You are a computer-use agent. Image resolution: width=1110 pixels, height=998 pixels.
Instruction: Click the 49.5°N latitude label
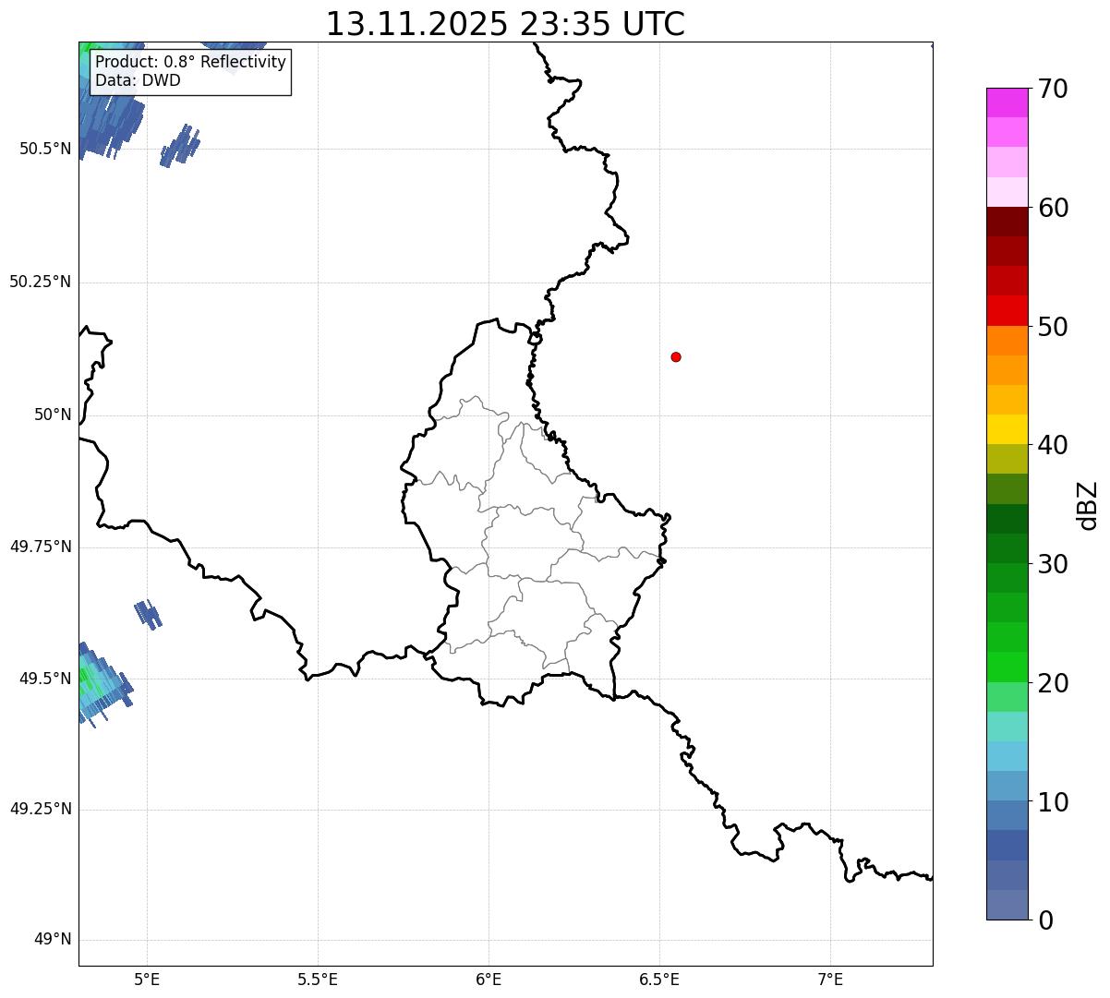click(x=45, y=679)
